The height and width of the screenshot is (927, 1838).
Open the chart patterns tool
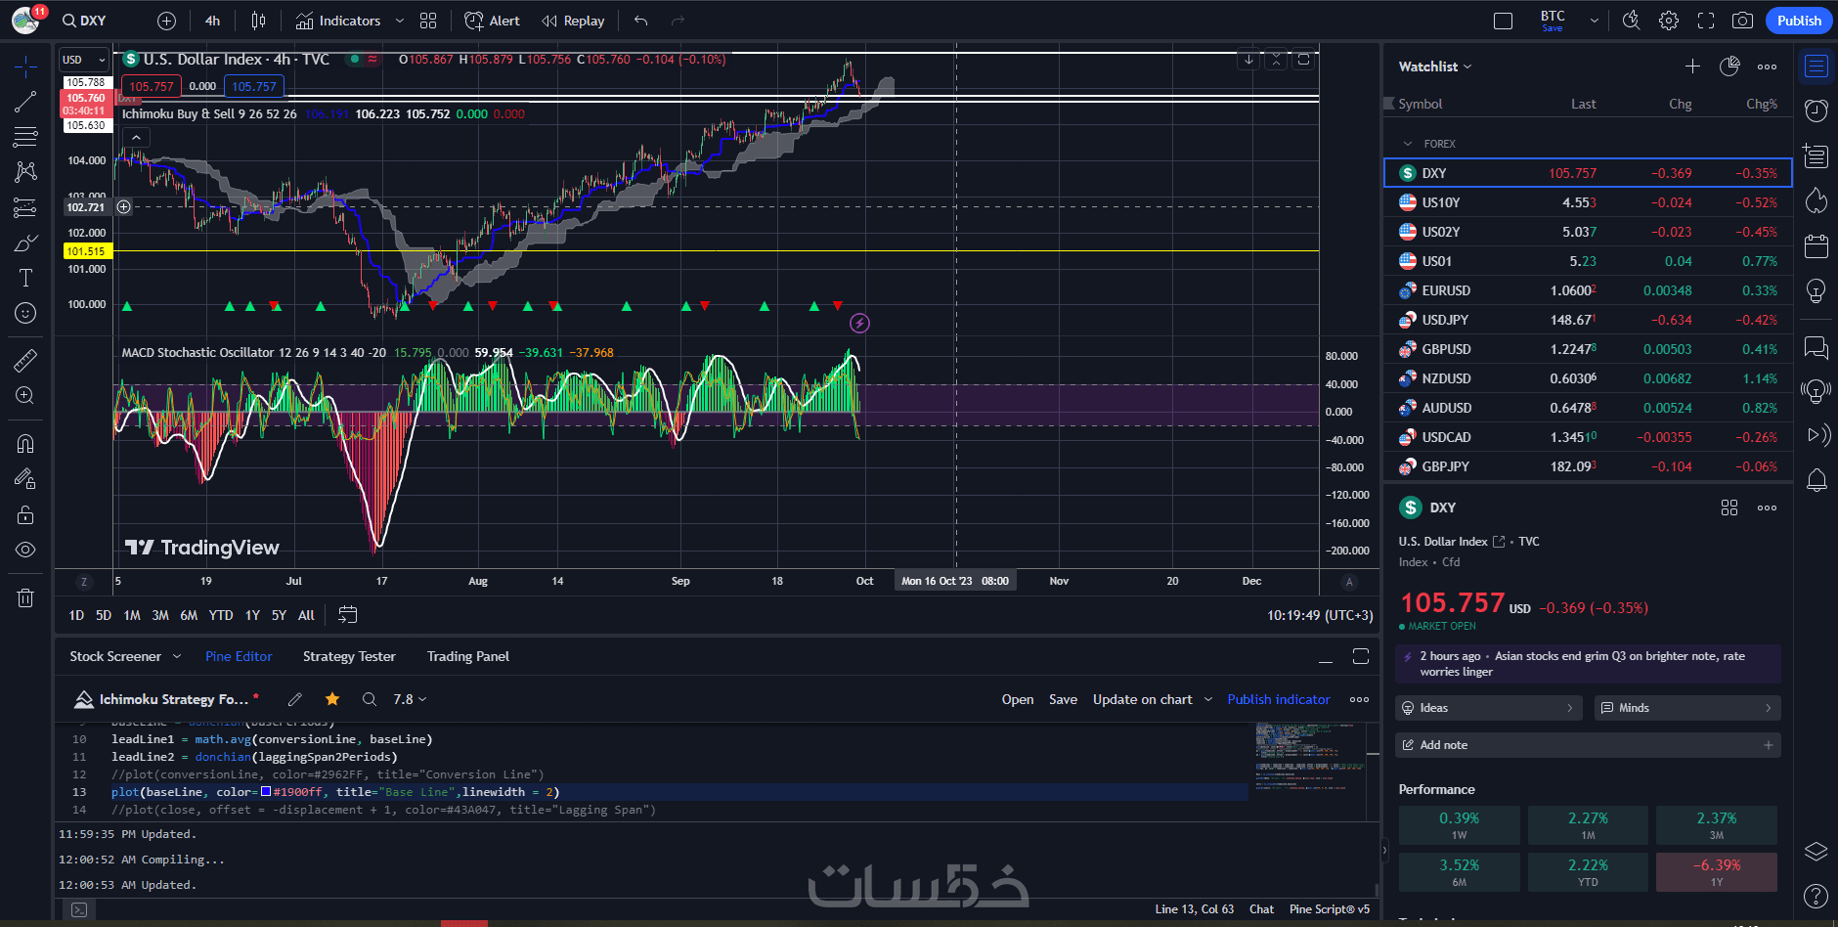coord(25,172)
